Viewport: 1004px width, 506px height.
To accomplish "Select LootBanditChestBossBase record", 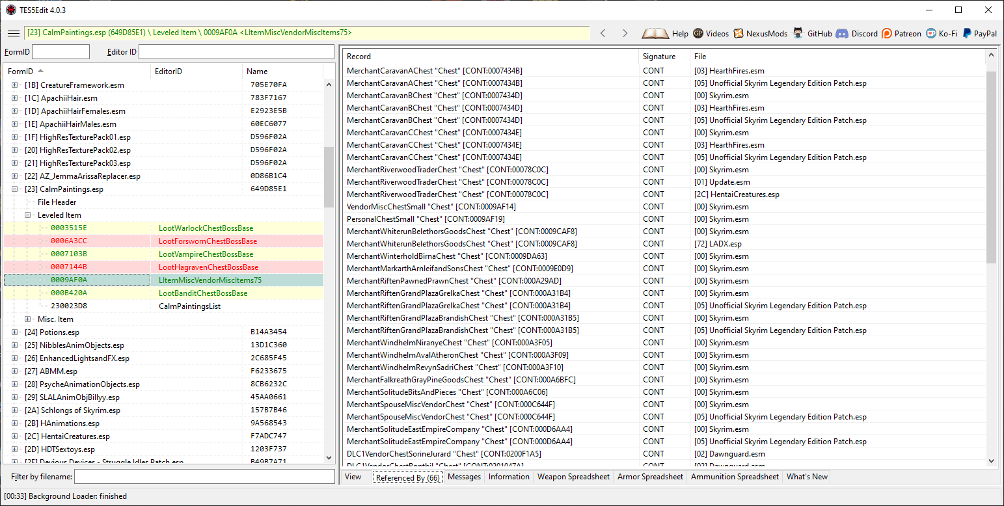I will (x=163, y=293).
